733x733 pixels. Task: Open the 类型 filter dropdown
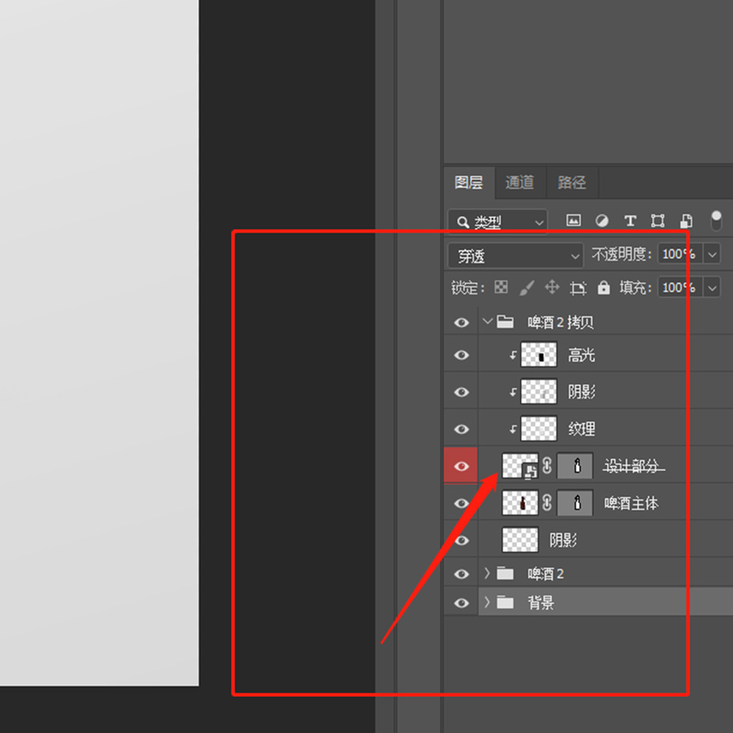498,222
